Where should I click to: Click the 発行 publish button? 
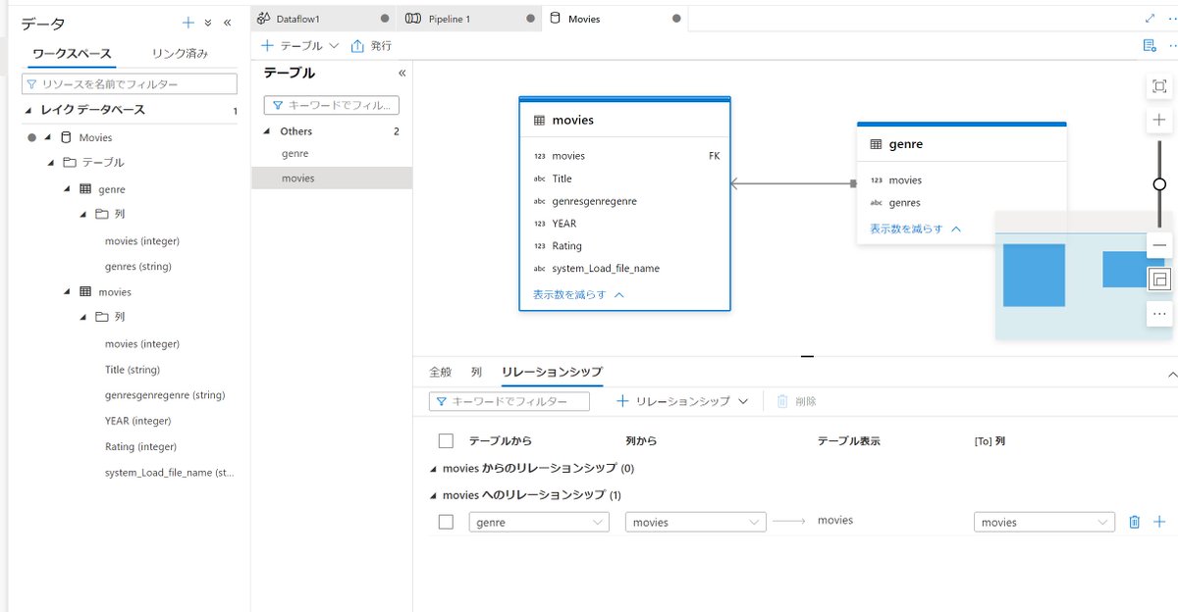coord(371,46)
